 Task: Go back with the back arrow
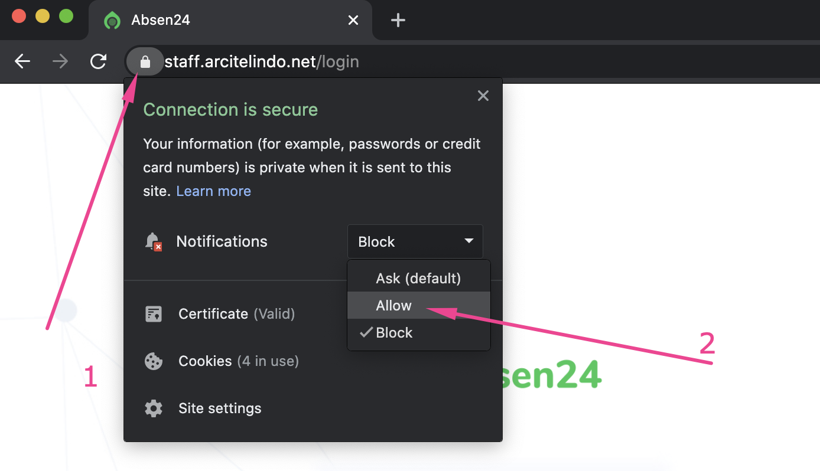click(x=22, y=61)
